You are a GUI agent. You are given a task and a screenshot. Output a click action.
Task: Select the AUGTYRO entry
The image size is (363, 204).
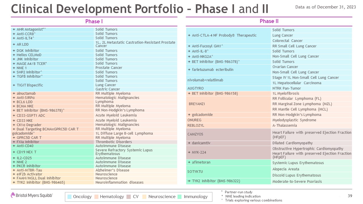pyautogui.click(x=229, y=88)
